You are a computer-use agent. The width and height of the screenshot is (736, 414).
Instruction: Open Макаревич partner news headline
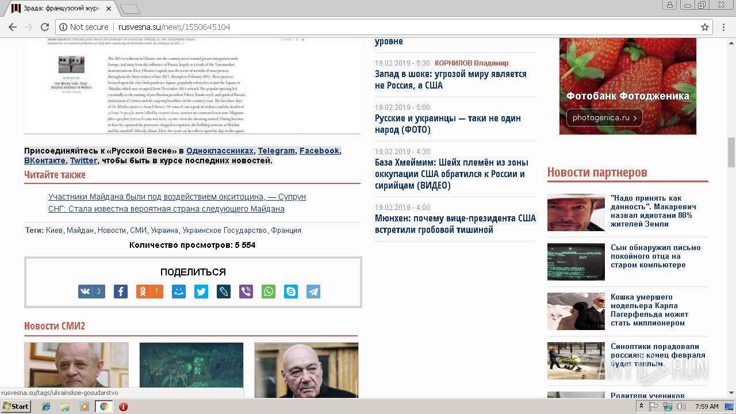click(x=653, y=211)
